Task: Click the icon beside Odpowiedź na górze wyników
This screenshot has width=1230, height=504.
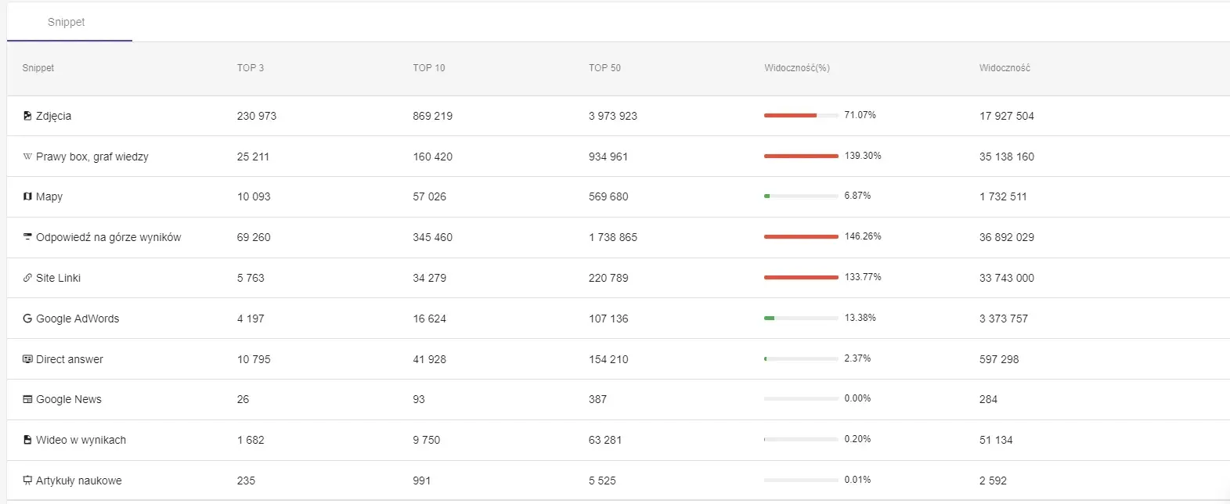Action: click(x=27, y=236)
